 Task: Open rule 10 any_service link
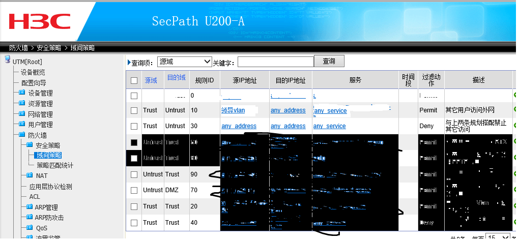[x=330, y=111]
